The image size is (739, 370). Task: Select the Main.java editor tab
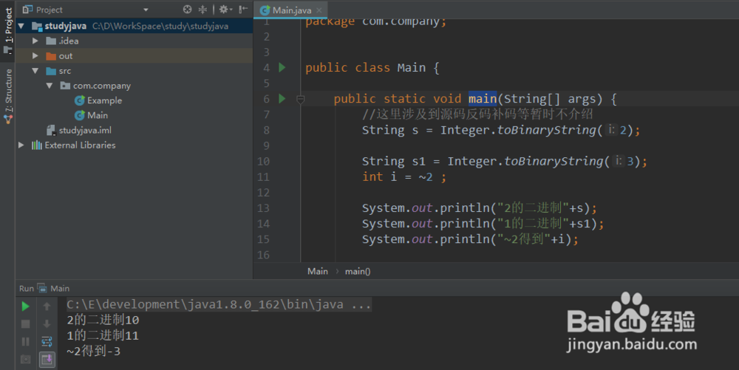click(x=290, y=10)
